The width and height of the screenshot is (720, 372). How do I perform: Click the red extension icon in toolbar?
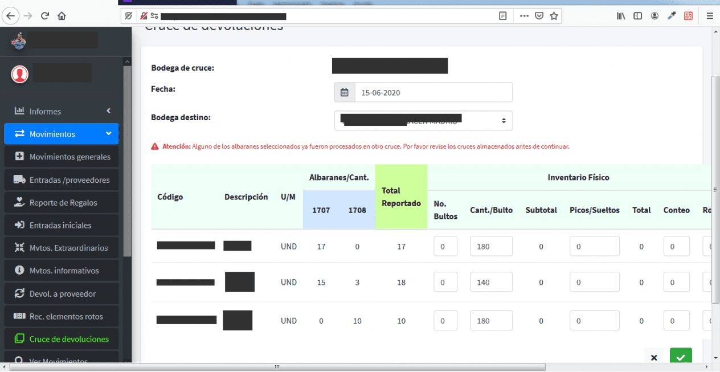[689, 16]
